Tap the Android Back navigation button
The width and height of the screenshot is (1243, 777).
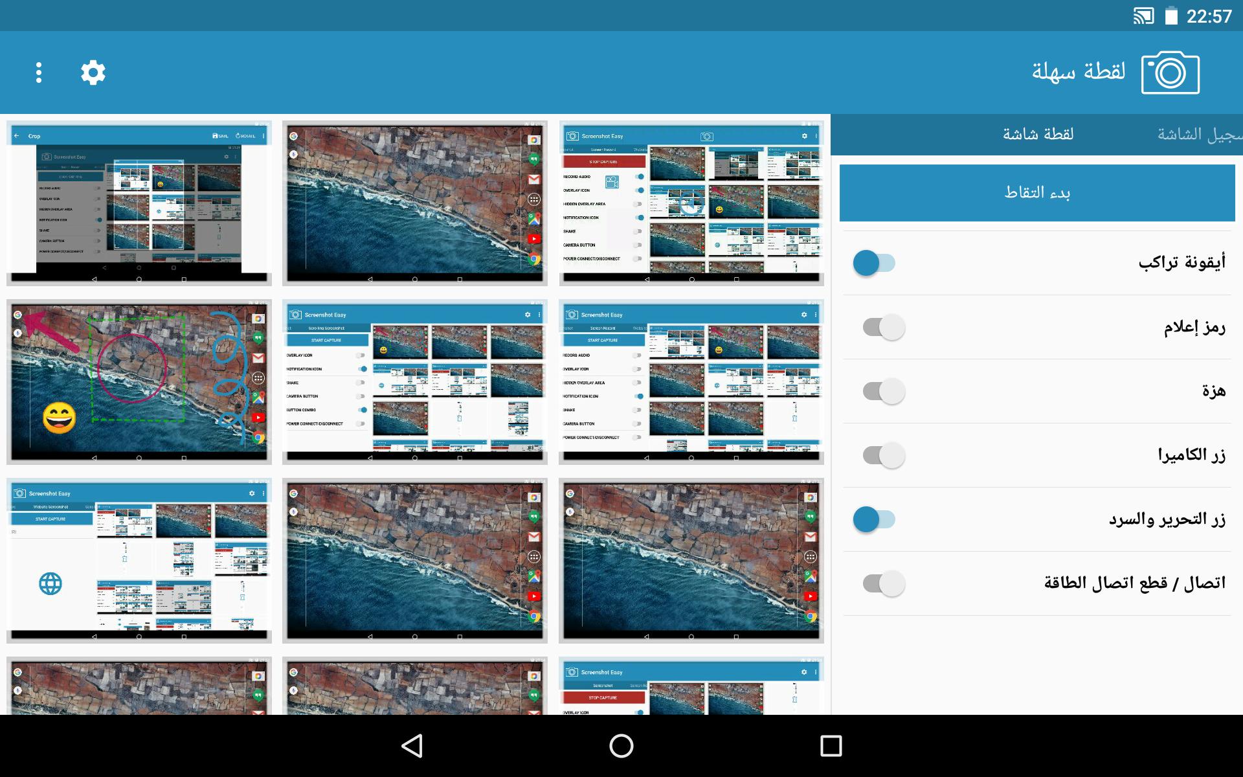(x=412, y=746)
